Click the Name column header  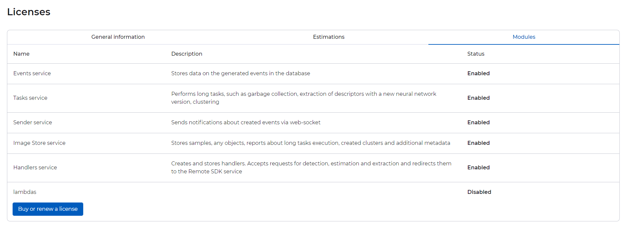point(22,54)
